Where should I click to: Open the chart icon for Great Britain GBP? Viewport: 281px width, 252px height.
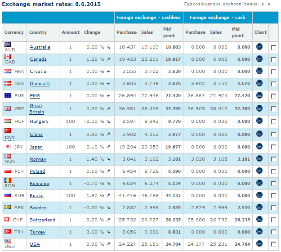point(259,108)
